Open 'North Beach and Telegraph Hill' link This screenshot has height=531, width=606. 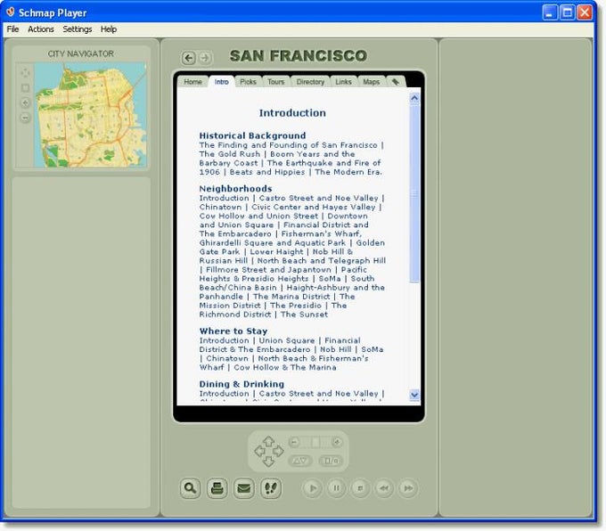pos(322,260)
